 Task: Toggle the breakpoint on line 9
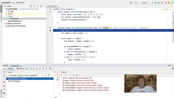[50, 30]
